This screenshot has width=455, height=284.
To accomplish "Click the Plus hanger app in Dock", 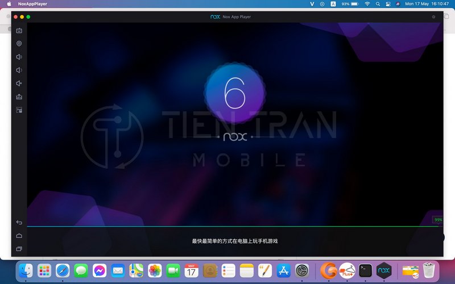I will (x=347, y=271).
